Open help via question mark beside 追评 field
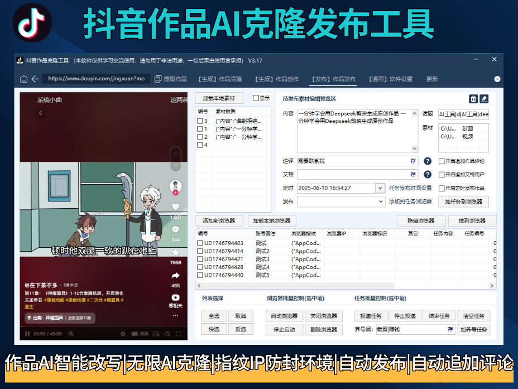This screenshot has height=389, width=518. point(428,161)
